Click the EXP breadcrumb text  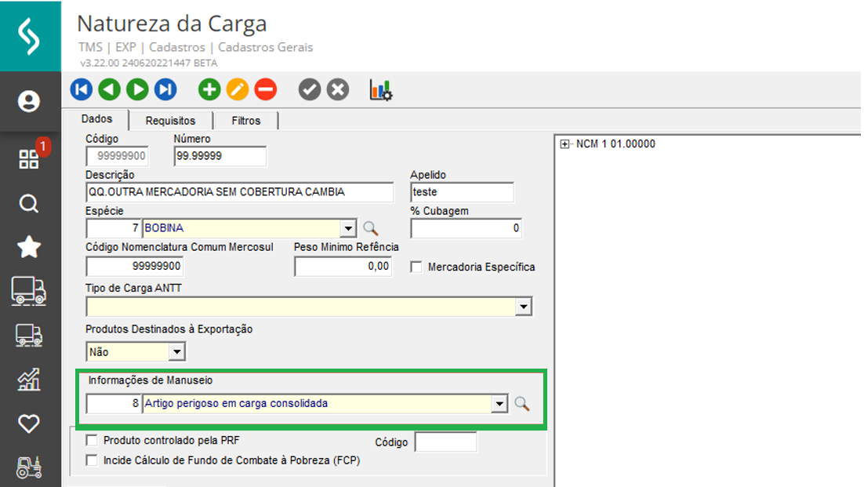pyautogui.click(x=125, y=47)
